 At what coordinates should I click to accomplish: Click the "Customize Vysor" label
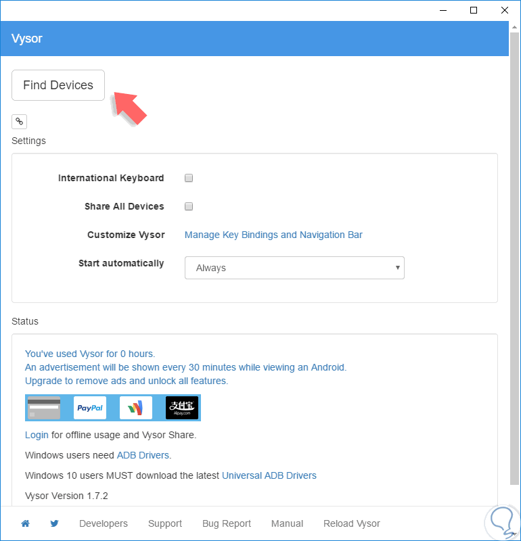click(x=126, y=235)
